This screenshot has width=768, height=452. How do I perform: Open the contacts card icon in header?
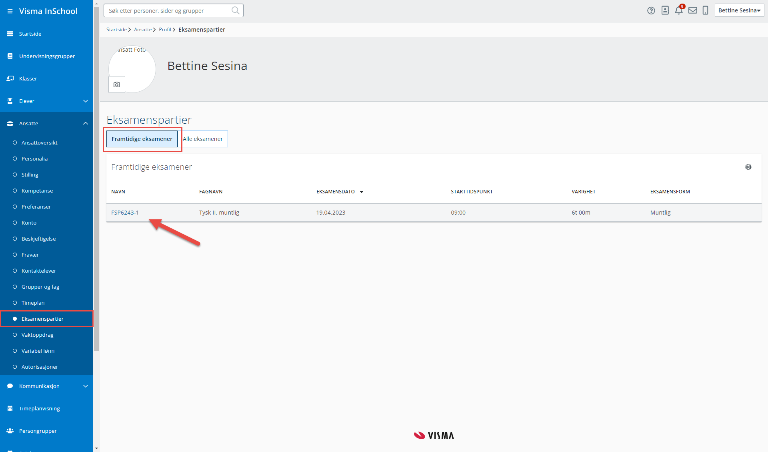665,10
